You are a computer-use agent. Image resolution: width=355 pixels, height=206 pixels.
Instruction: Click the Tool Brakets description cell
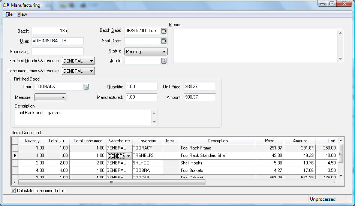pyautogui.click(x=217, y=170)
